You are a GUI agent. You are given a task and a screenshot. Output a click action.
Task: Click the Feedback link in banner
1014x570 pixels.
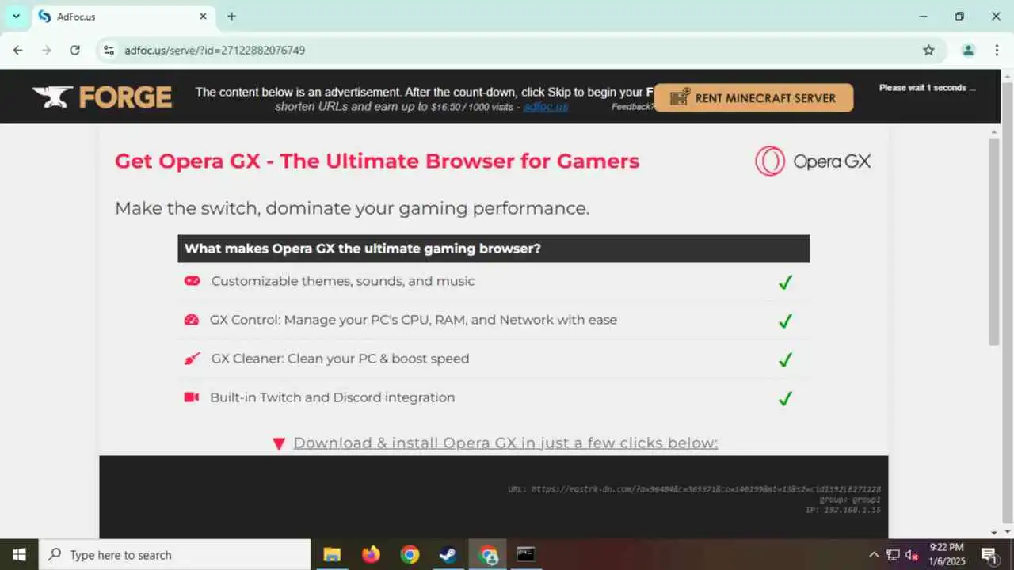point(633,106)
